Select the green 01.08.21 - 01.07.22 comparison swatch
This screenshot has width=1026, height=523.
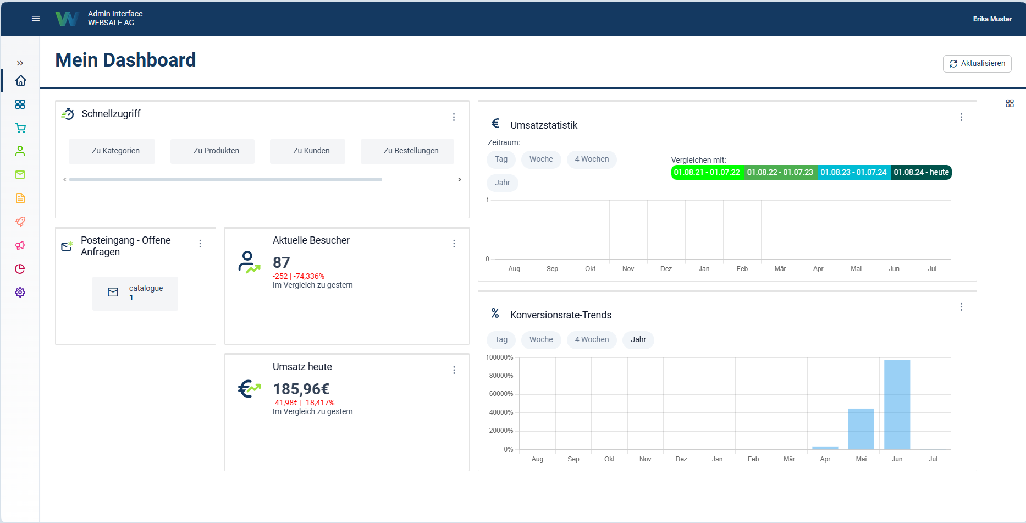coord(707,172)
